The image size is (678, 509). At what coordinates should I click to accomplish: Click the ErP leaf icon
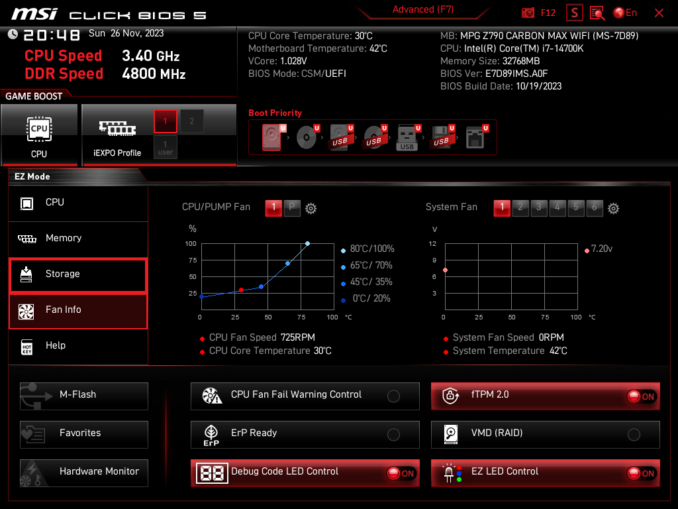[211, 435]
